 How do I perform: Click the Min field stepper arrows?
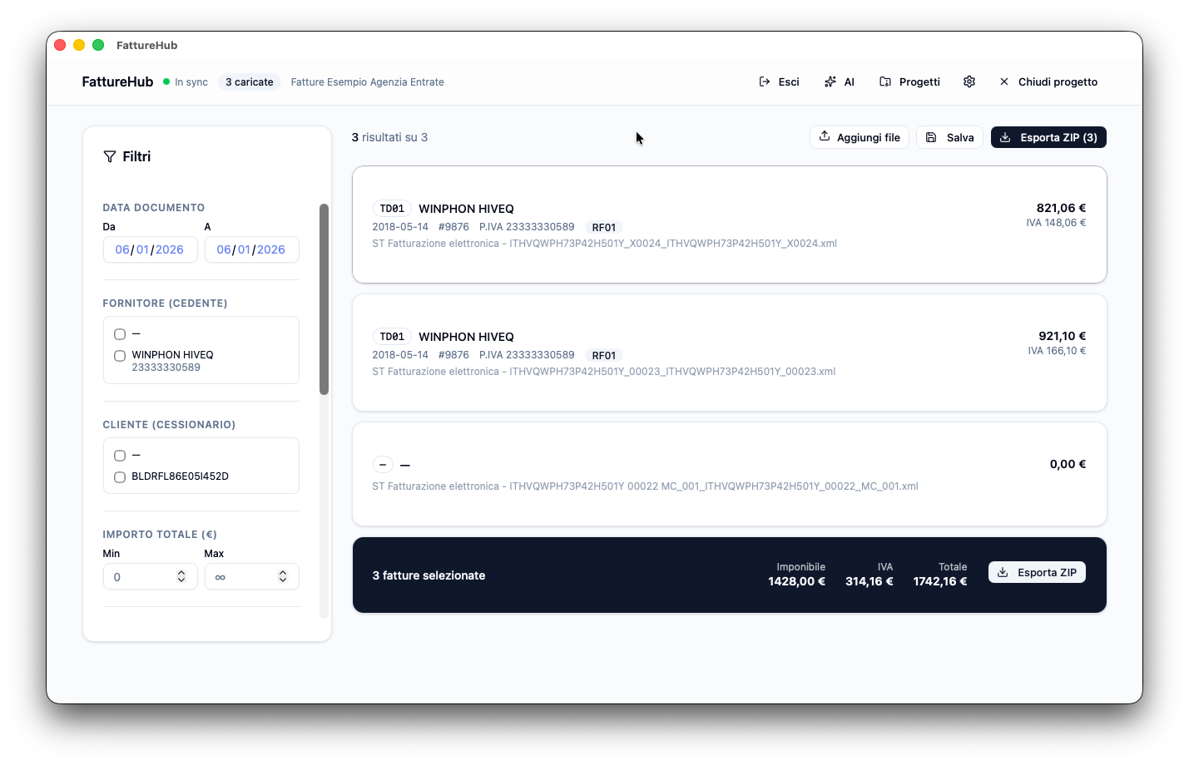tap(181, 576)
